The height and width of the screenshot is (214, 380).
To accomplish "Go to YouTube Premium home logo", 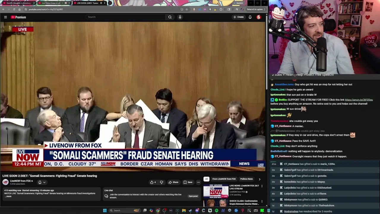I will coord(18,17).
